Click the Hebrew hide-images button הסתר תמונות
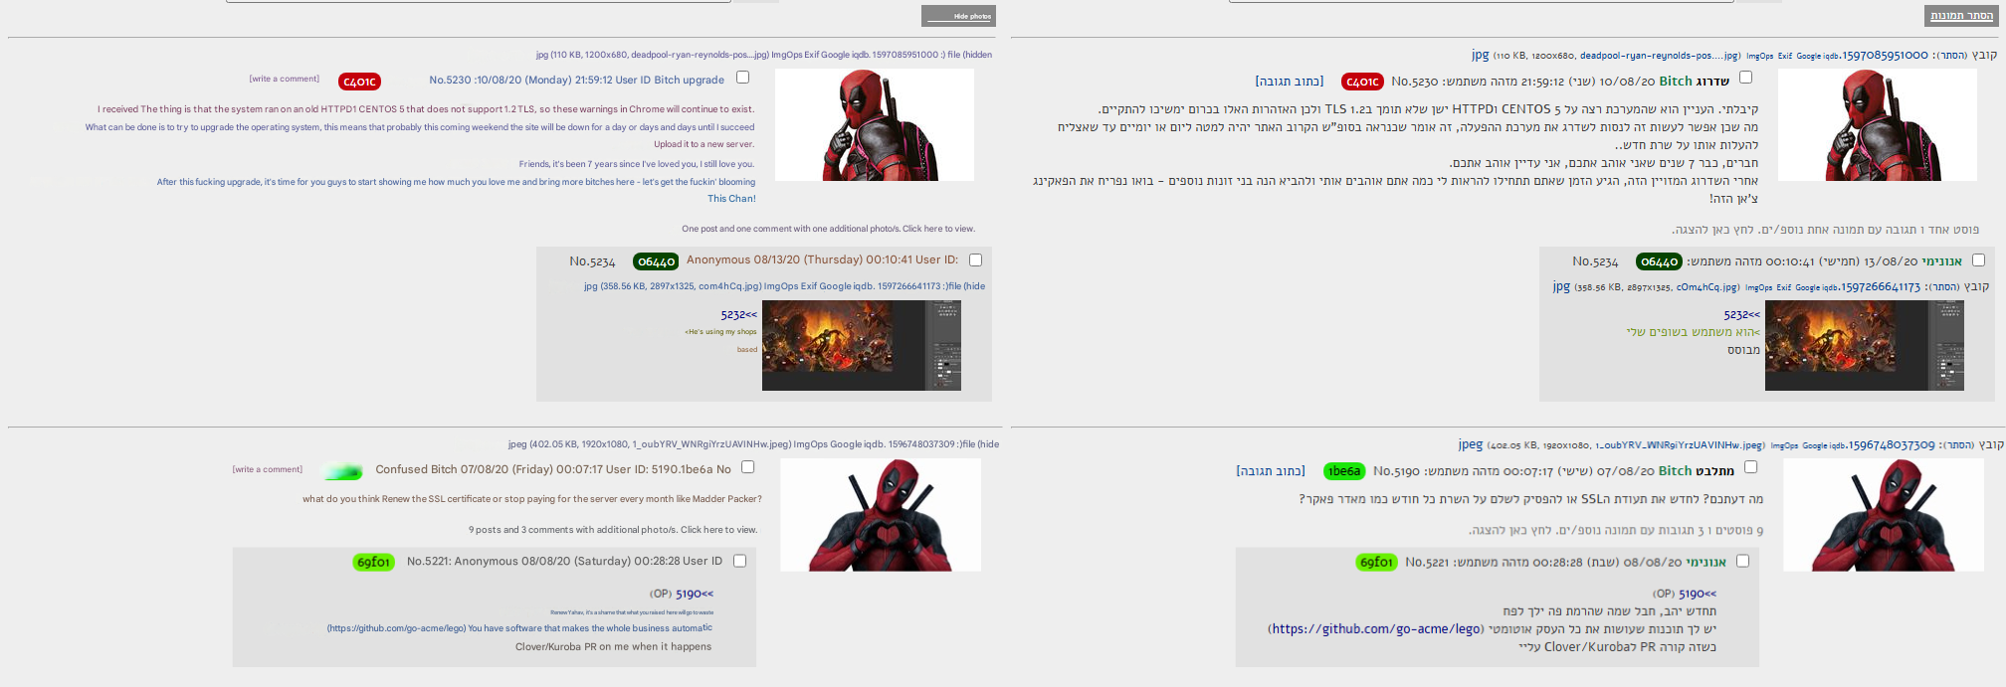The image size is (2006, 687). tap(1961, 16)
